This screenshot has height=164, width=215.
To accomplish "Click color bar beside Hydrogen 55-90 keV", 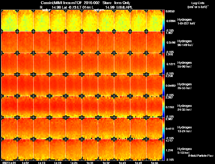I will point(163,64).
